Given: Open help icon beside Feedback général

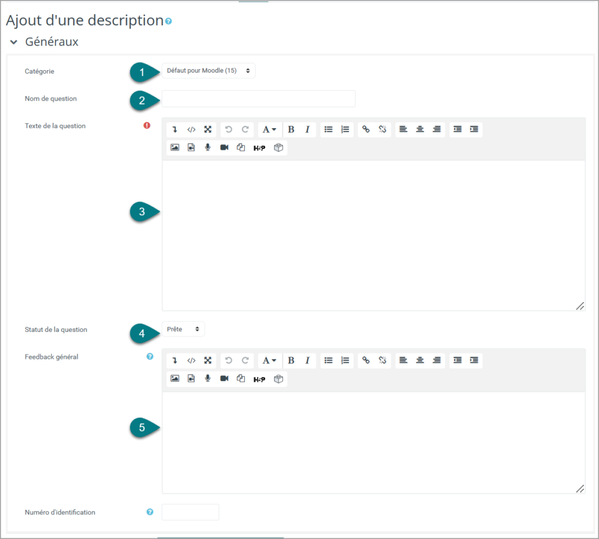Looking at the screenshot, I should click(150, 356).
